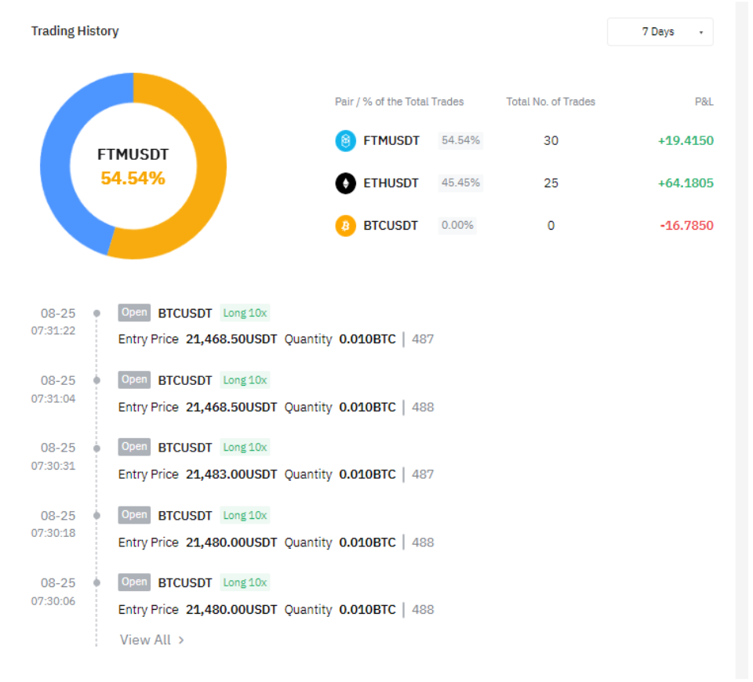Click Open badge on 07:30:31 trade

(134, 447)
